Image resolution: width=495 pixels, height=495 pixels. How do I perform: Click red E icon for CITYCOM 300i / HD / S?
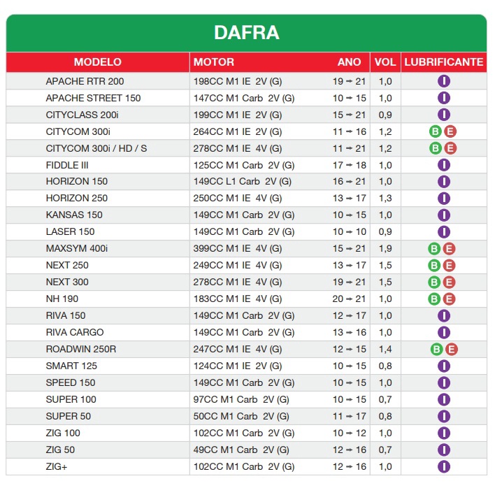[x=450, y=148]
